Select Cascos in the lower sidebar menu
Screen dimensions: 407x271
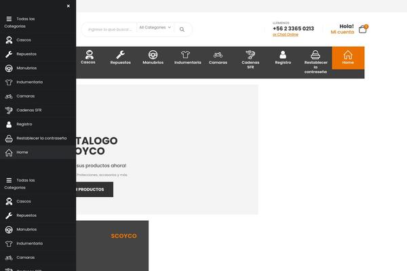pos(38,201)
